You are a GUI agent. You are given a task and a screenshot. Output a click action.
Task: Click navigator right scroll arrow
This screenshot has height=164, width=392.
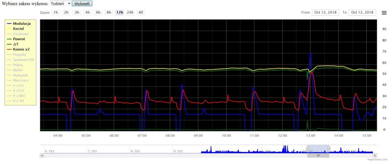tap(375, 155)
